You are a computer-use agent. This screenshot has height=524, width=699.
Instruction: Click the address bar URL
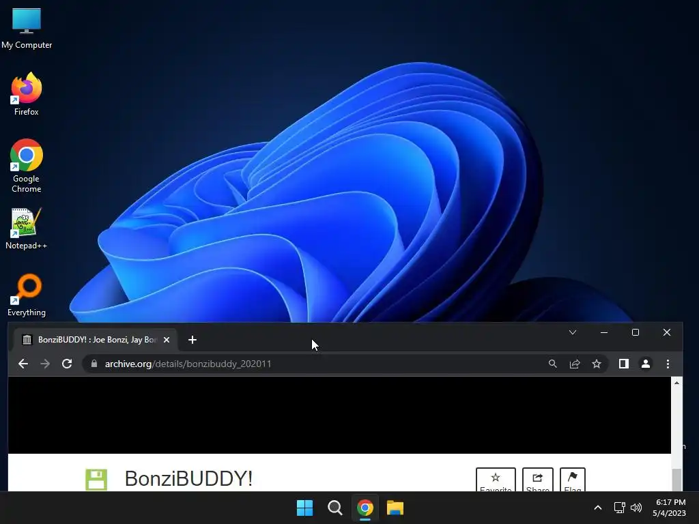188,364
